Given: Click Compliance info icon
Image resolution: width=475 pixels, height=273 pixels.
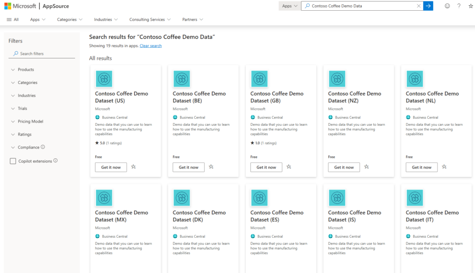Looking at the screenshot, I should [43, 147].
